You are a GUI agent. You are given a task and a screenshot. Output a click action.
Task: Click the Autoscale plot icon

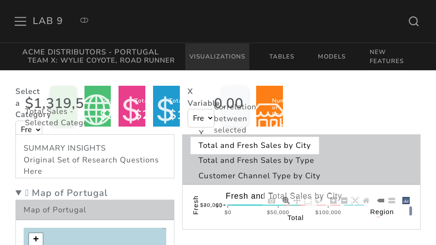[355, 201]
